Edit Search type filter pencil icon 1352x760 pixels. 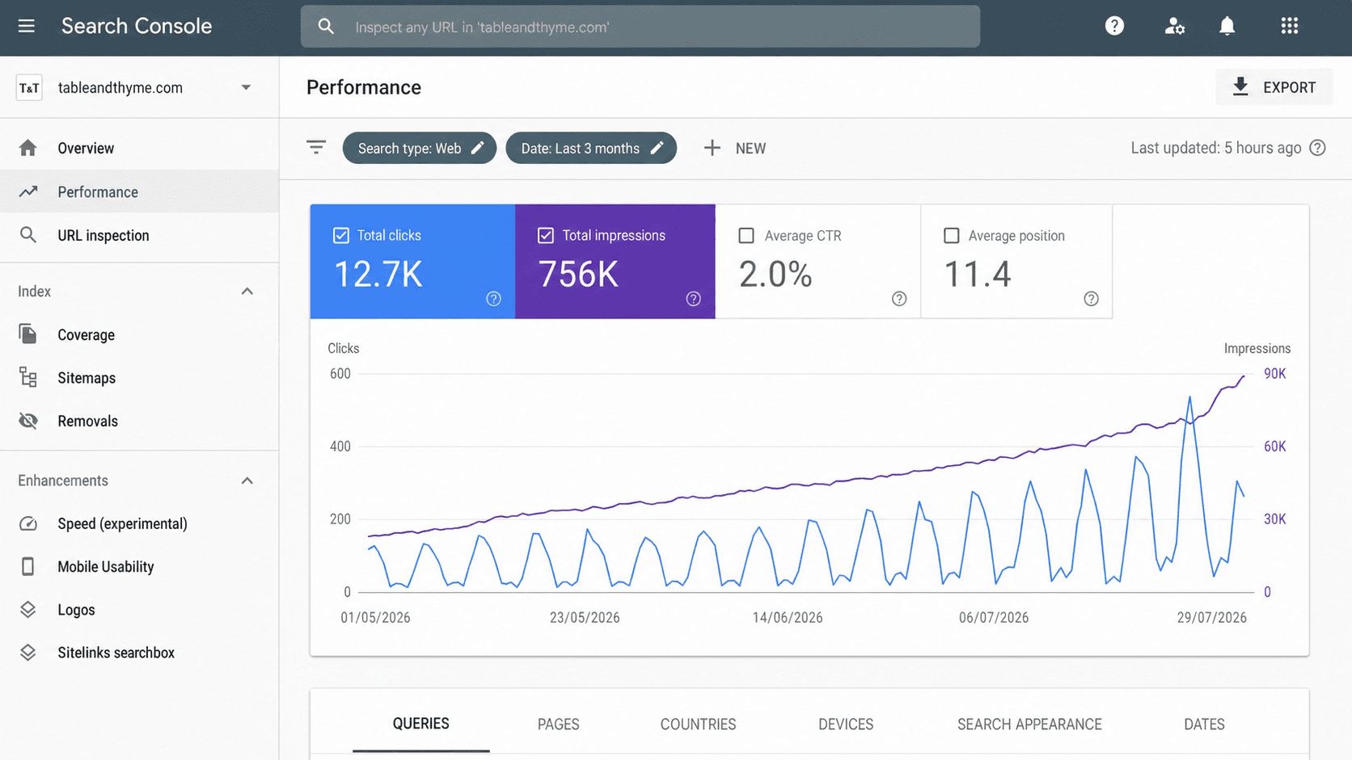point(478,148)
